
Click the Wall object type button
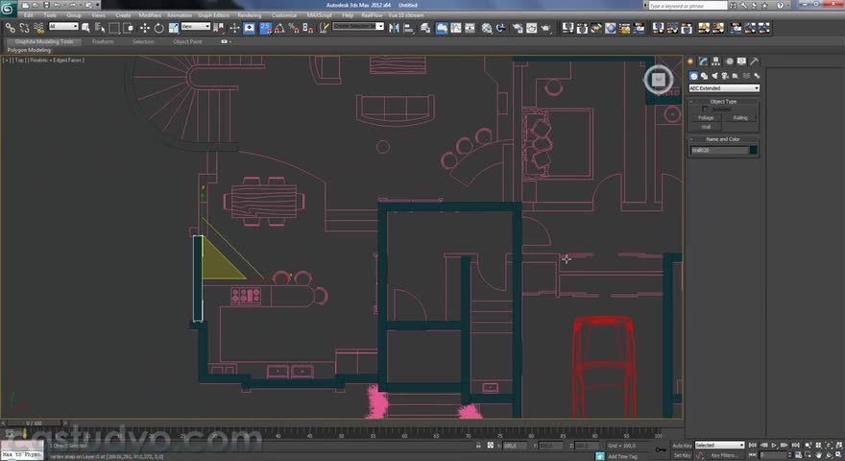706,127
